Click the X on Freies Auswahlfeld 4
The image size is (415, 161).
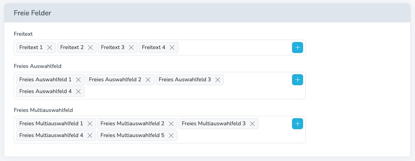click(x=78, y=91)
